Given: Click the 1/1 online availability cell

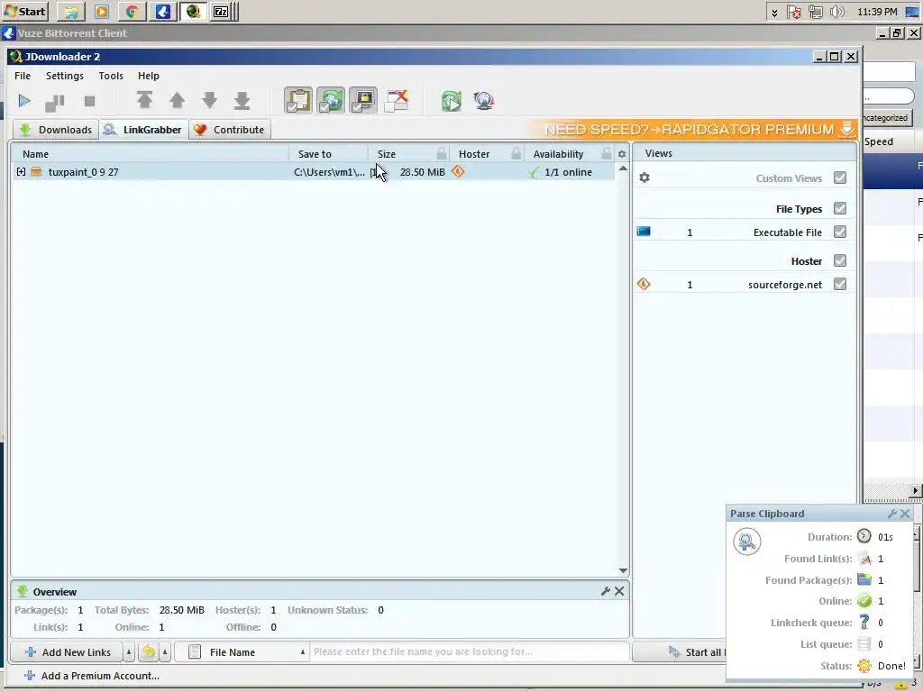Looking at the screenshot, I should coord(568,172).
